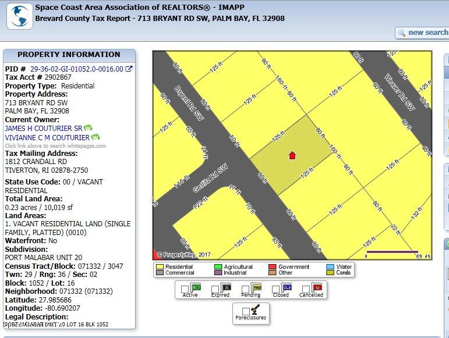Select Census Tract/Block 071332 / 3047

[x=101, y=266]
